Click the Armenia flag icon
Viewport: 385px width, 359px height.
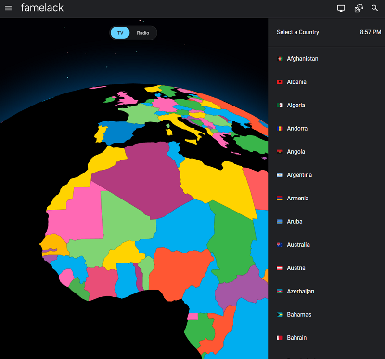pyautogui.click(x=280, y=198)
